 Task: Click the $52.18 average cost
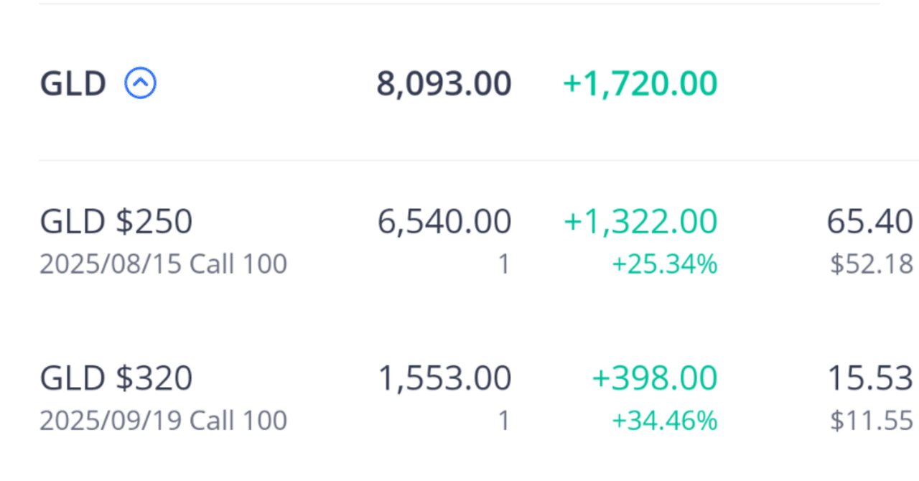pyautogui.click(x=871, y=265)
